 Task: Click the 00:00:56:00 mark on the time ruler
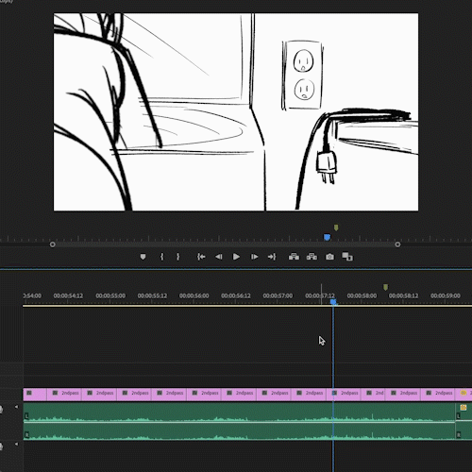194,295
